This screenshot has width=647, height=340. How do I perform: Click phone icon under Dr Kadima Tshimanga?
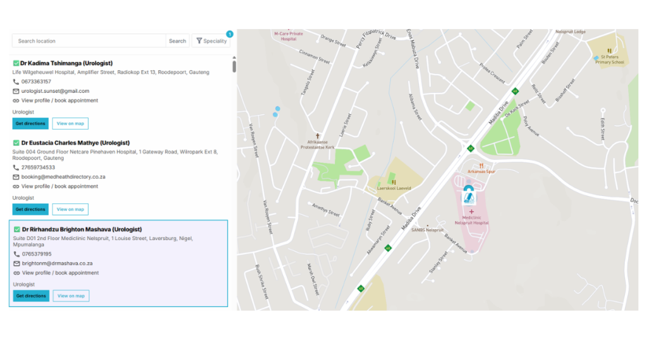[16, 82]
